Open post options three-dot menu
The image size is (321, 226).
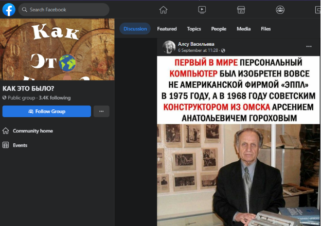click(309, 47)
